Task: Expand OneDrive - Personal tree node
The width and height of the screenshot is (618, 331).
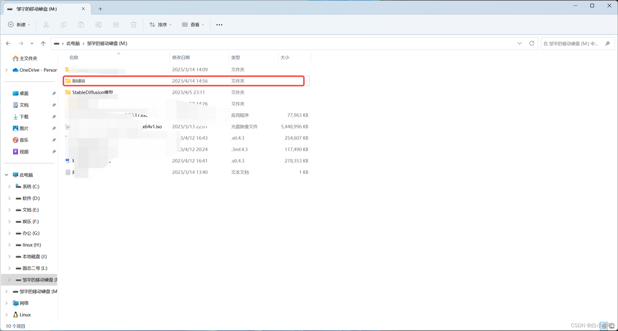Action: [6, 70]
